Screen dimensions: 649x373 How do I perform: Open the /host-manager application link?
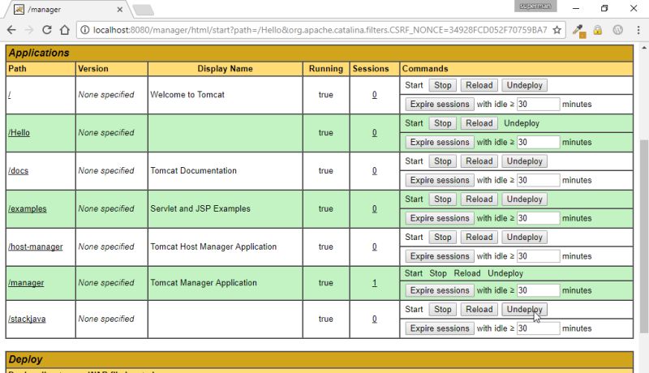35,247
